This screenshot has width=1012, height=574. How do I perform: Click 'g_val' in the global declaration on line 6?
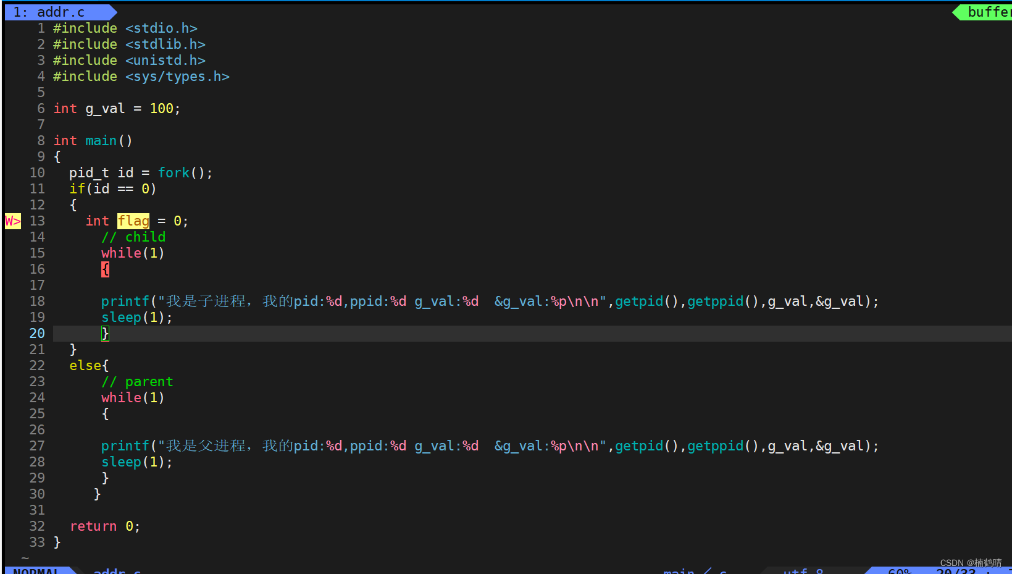[105, 108]
